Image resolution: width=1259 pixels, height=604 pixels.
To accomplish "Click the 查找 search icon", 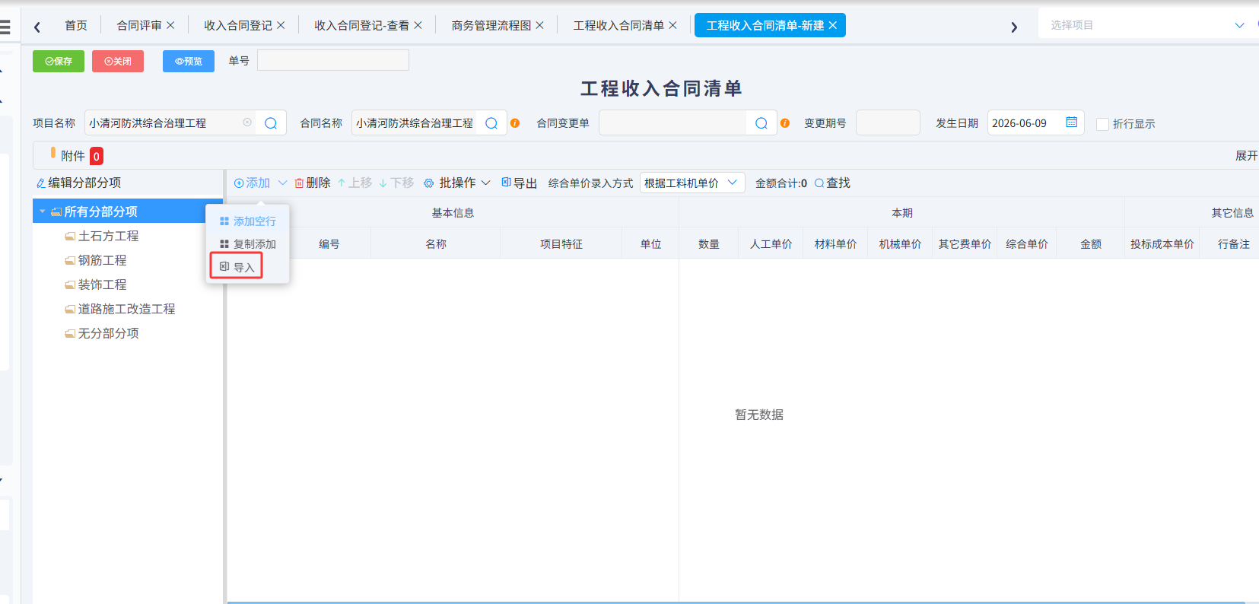I will [x=819, y=183].
